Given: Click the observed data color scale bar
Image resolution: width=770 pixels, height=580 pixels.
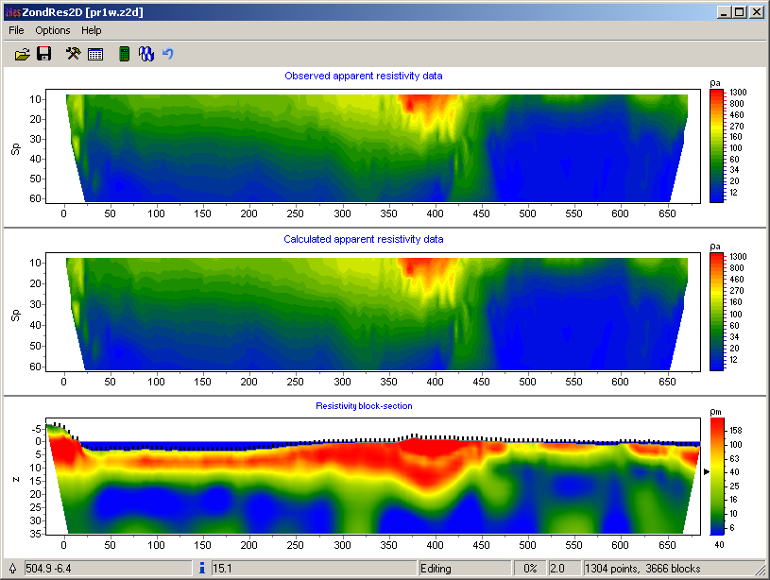Looking at the screenshot, I should [x=716, y=145].
